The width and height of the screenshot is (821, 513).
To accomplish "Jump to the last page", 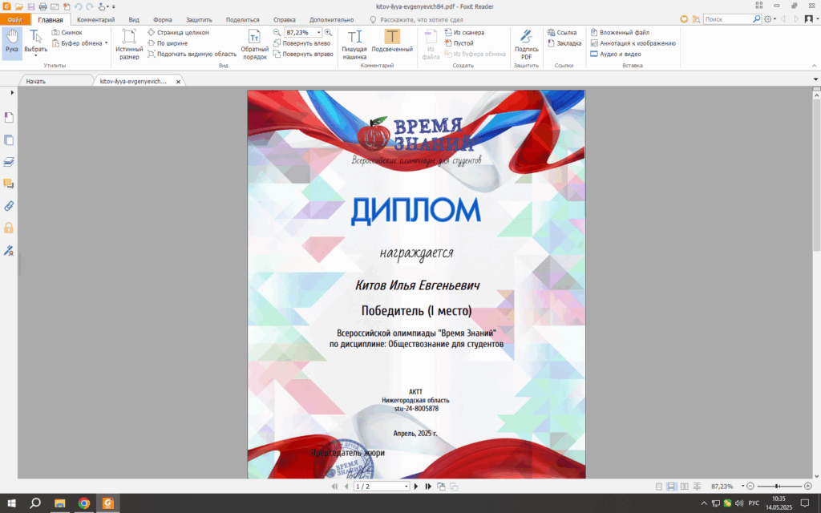I will point(428,487).
